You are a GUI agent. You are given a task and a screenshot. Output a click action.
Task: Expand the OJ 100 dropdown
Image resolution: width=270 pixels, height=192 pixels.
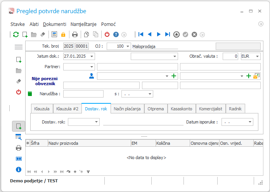coord(128,46)
